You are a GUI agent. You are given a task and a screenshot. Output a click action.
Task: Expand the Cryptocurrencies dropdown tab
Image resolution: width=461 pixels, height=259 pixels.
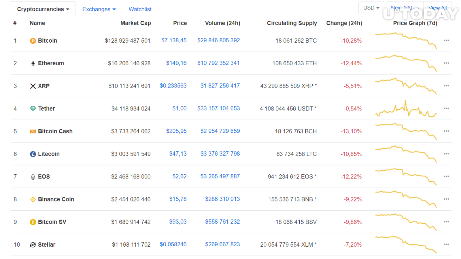coord(43,9)
